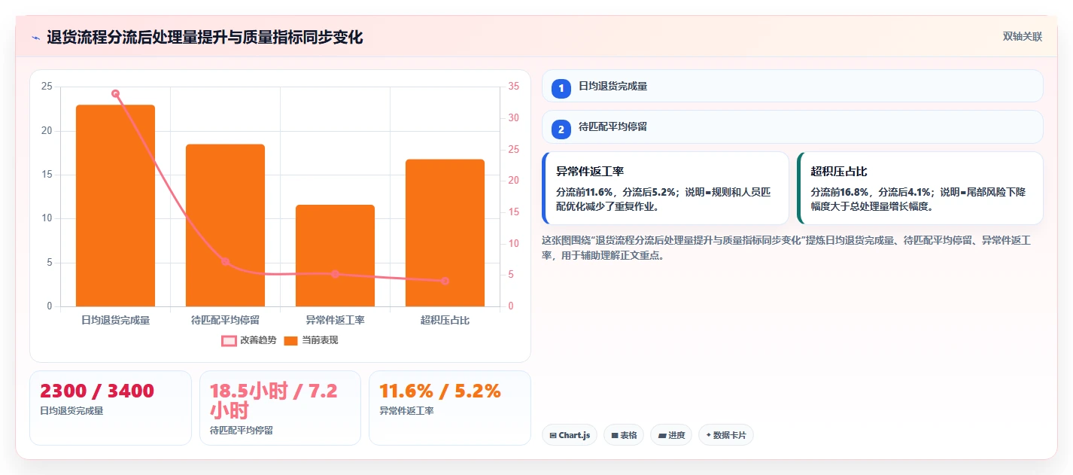The height and width of the screenshot is (475, 1073).
Task: Click the line point on 超积压占比 bar
Action: pos(445,281)
